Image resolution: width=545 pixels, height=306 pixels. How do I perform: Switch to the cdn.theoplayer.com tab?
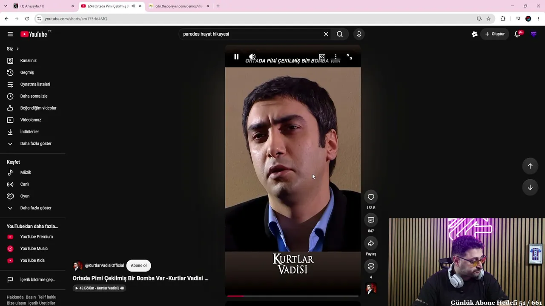[x=179, y=6]
